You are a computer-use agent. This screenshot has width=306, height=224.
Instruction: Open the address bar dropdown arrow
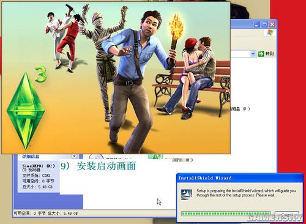click(x=253, y=54)
